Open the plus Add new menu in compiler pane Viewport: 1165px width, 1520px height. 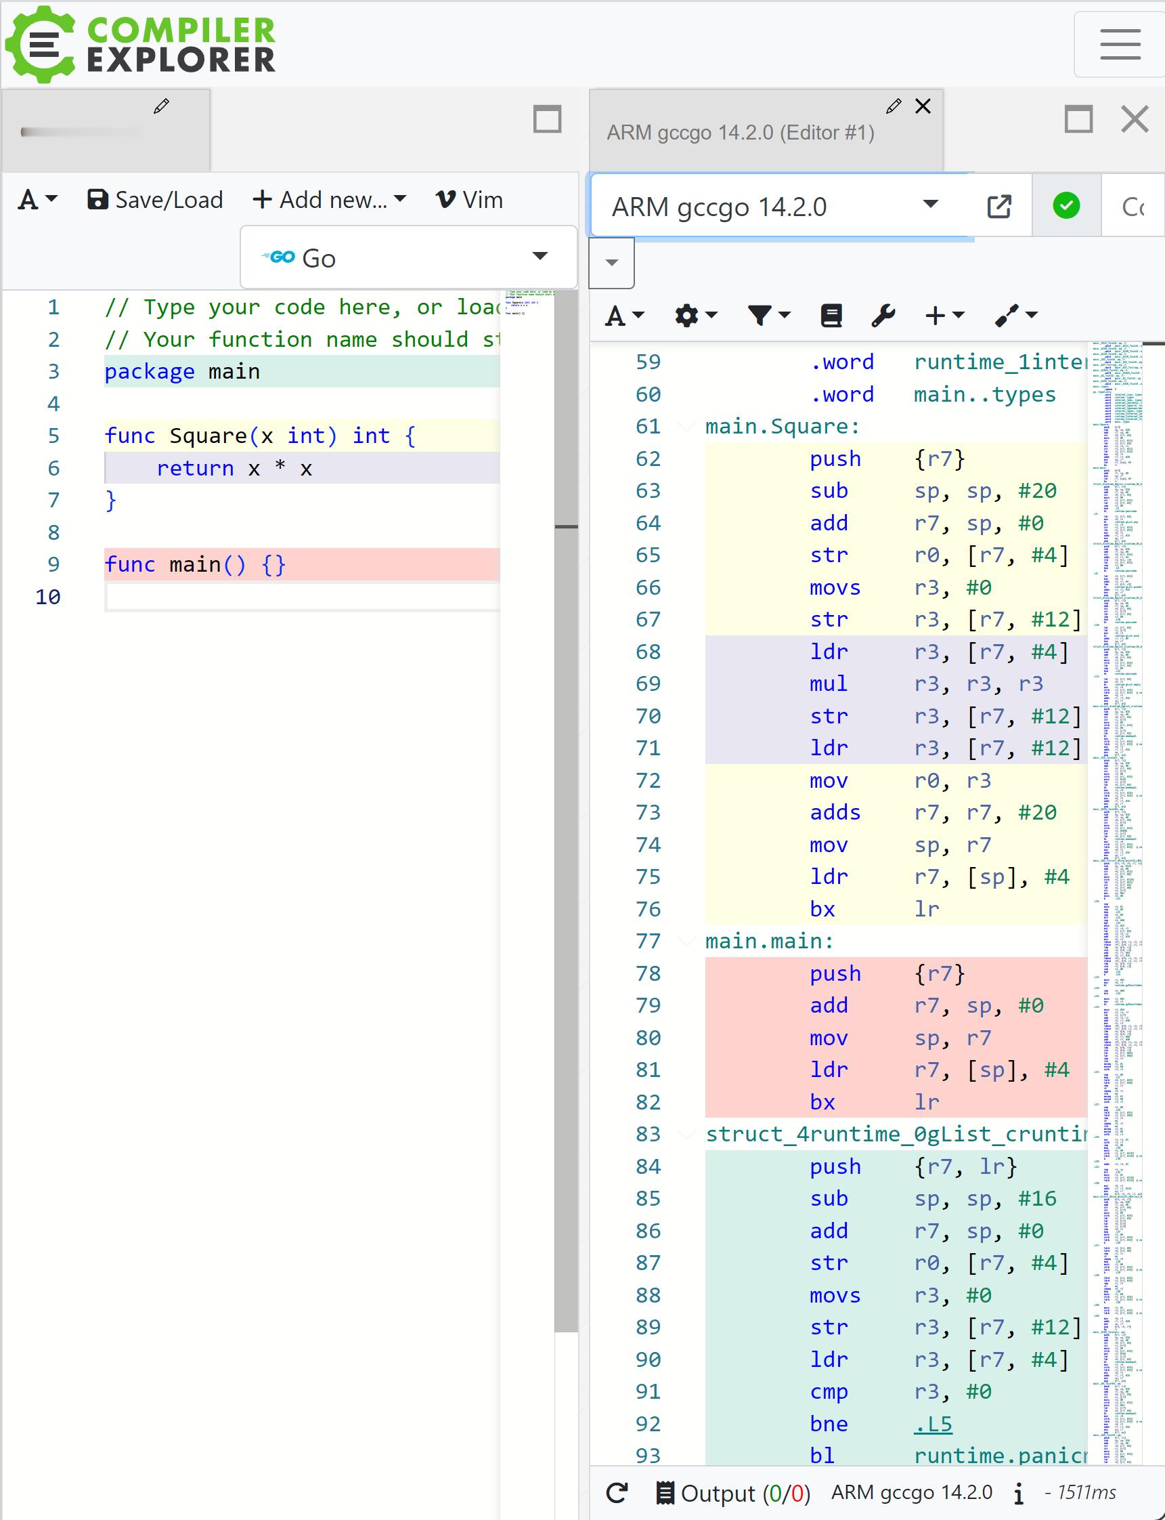(x=944, y=316)
